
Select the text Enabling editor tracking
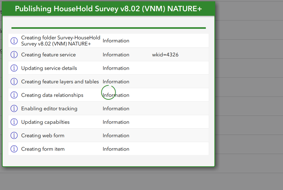click(x=49, y=109)
